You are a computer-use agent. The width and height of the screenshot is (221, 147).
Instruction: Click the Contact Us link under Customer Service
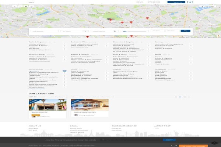pyautogui.click(x=116, y=128)
